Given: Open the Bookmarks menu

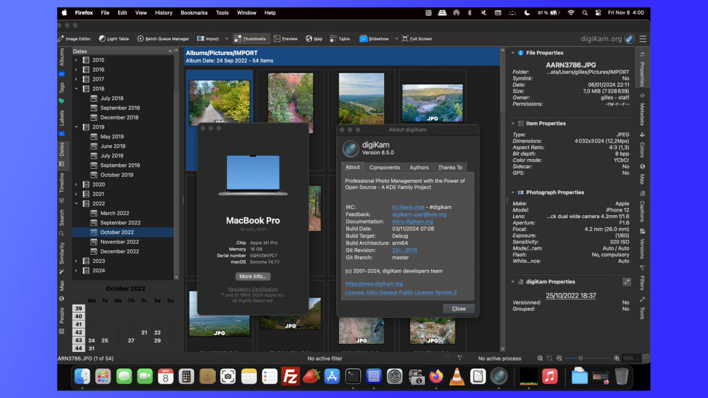Looking at the screenshot, I should click(194, 12).
